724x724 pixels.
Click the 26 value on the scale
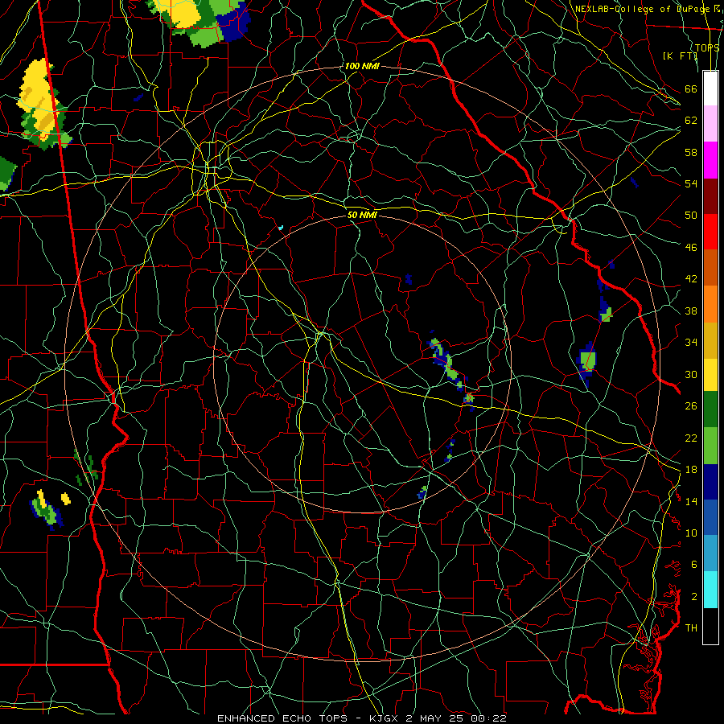[691, 406]
